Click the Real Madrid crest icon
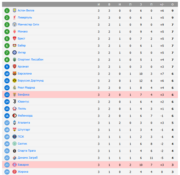Viewport: 180px width, 175px height. [15, 88]
